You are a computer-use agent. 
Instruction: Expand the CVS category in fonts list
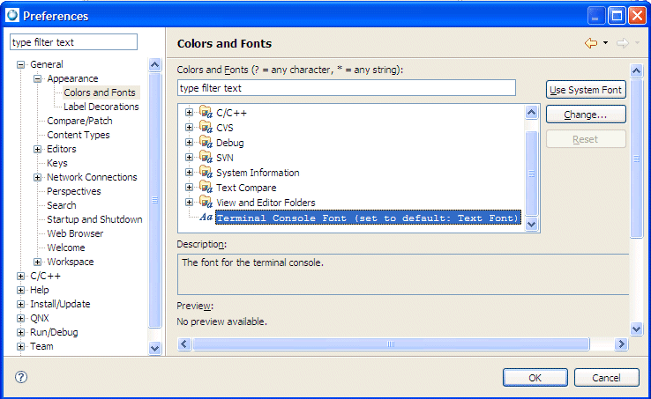coord(189,128)
